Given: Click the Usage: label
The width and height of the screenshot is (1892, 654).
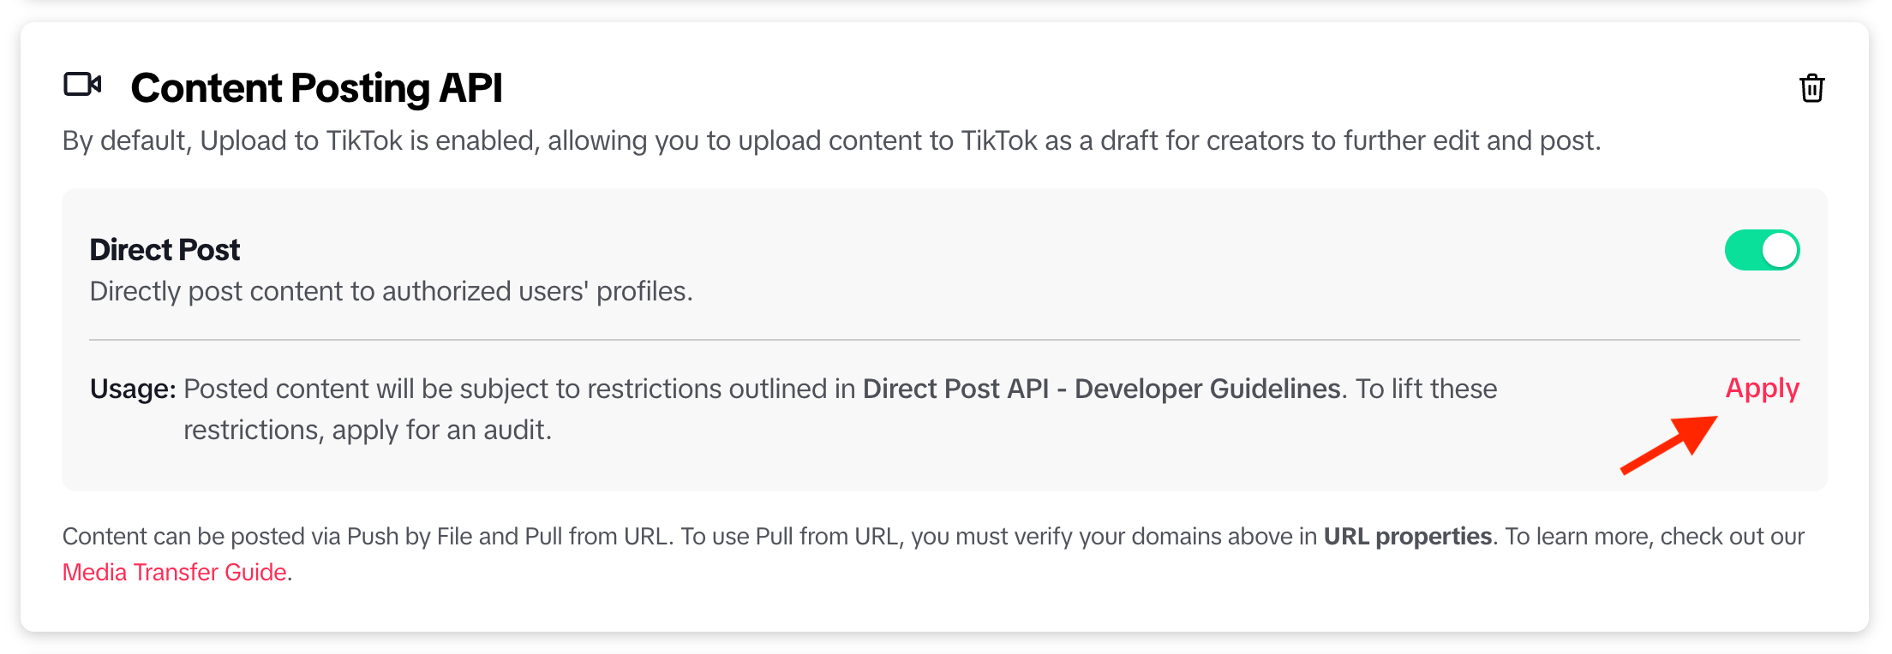Looking at the screenshot, I should coord(133,389).
